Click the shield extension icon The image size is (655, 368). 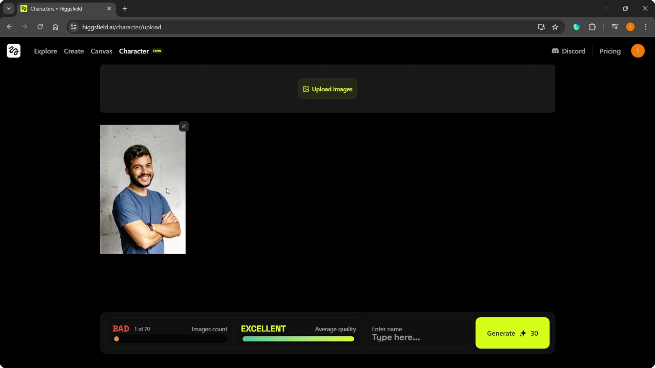click(x=577, y=27)
